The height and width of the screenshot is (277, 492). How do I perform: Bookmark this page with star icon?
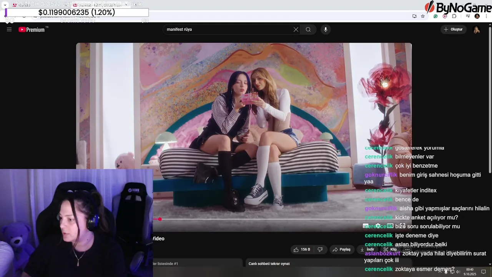click(x=423, y=16)
